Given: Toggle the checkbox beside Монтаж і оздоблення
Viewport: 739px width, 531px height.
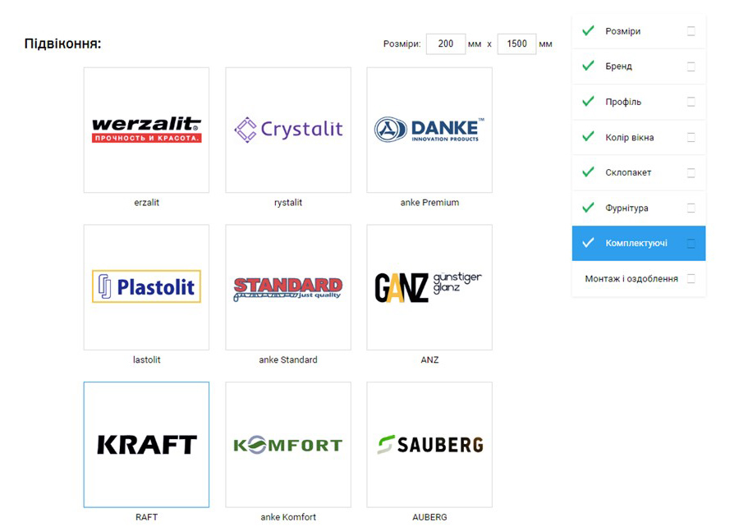Looking at the screenshot, I should (x=691, y=279).
